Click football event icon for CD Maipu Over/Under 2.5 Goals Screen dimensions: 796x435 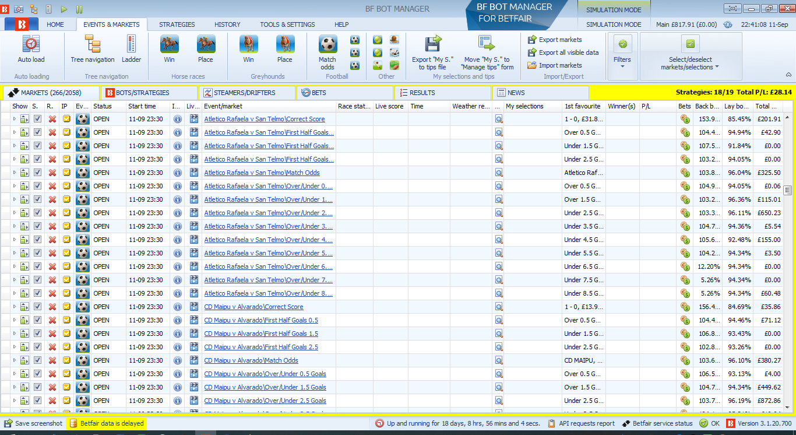click(83, 401)
